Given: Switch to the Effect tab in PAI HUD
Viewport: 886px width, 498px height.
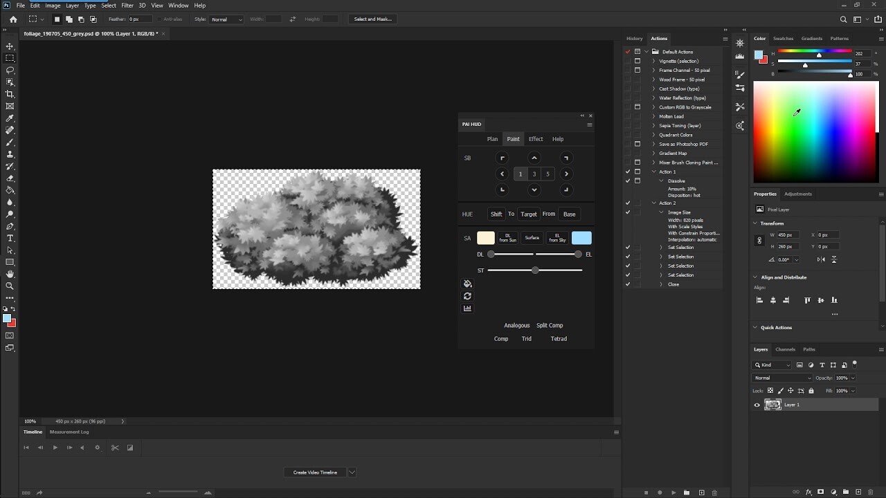Looking at the screenshot, I should pyautogui.click(x=535, y=139).
